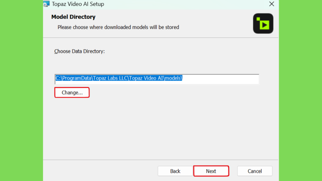Screen dimensions: 322x181
Task: Cancel the Topaz installation
Action: pos(255,171)
